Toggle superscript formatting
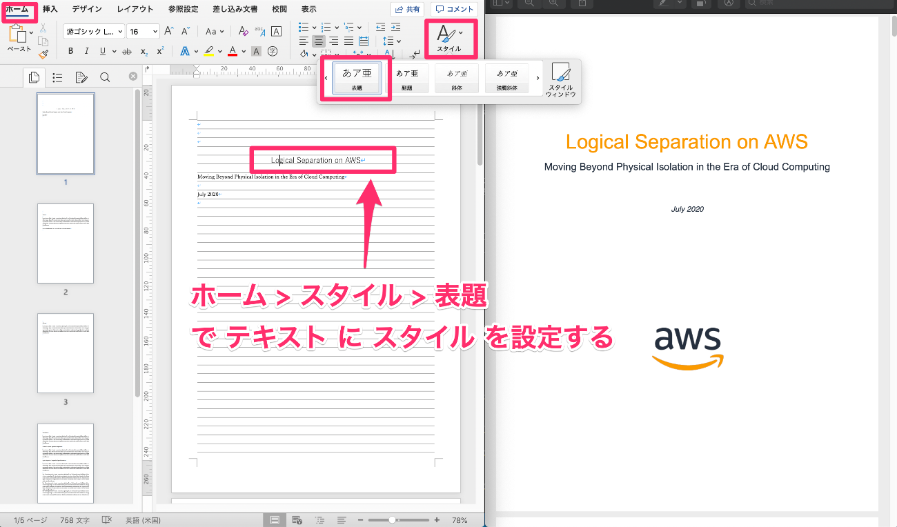Viewport: 897px width, 527px height. tap(160, 51)
